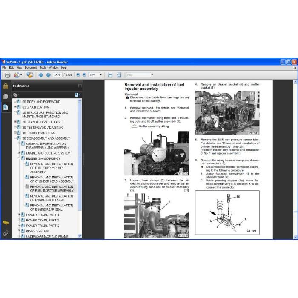Screen dimensions: 298x298
Task: Open UNDERCARRIAGE AND FRAME bookmark
Action: tap(47, 236)
